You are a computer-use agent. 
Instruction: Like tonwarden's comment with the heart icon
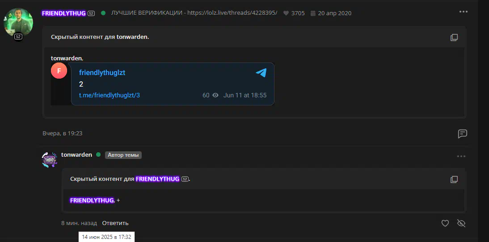click(x=445, y=223)
